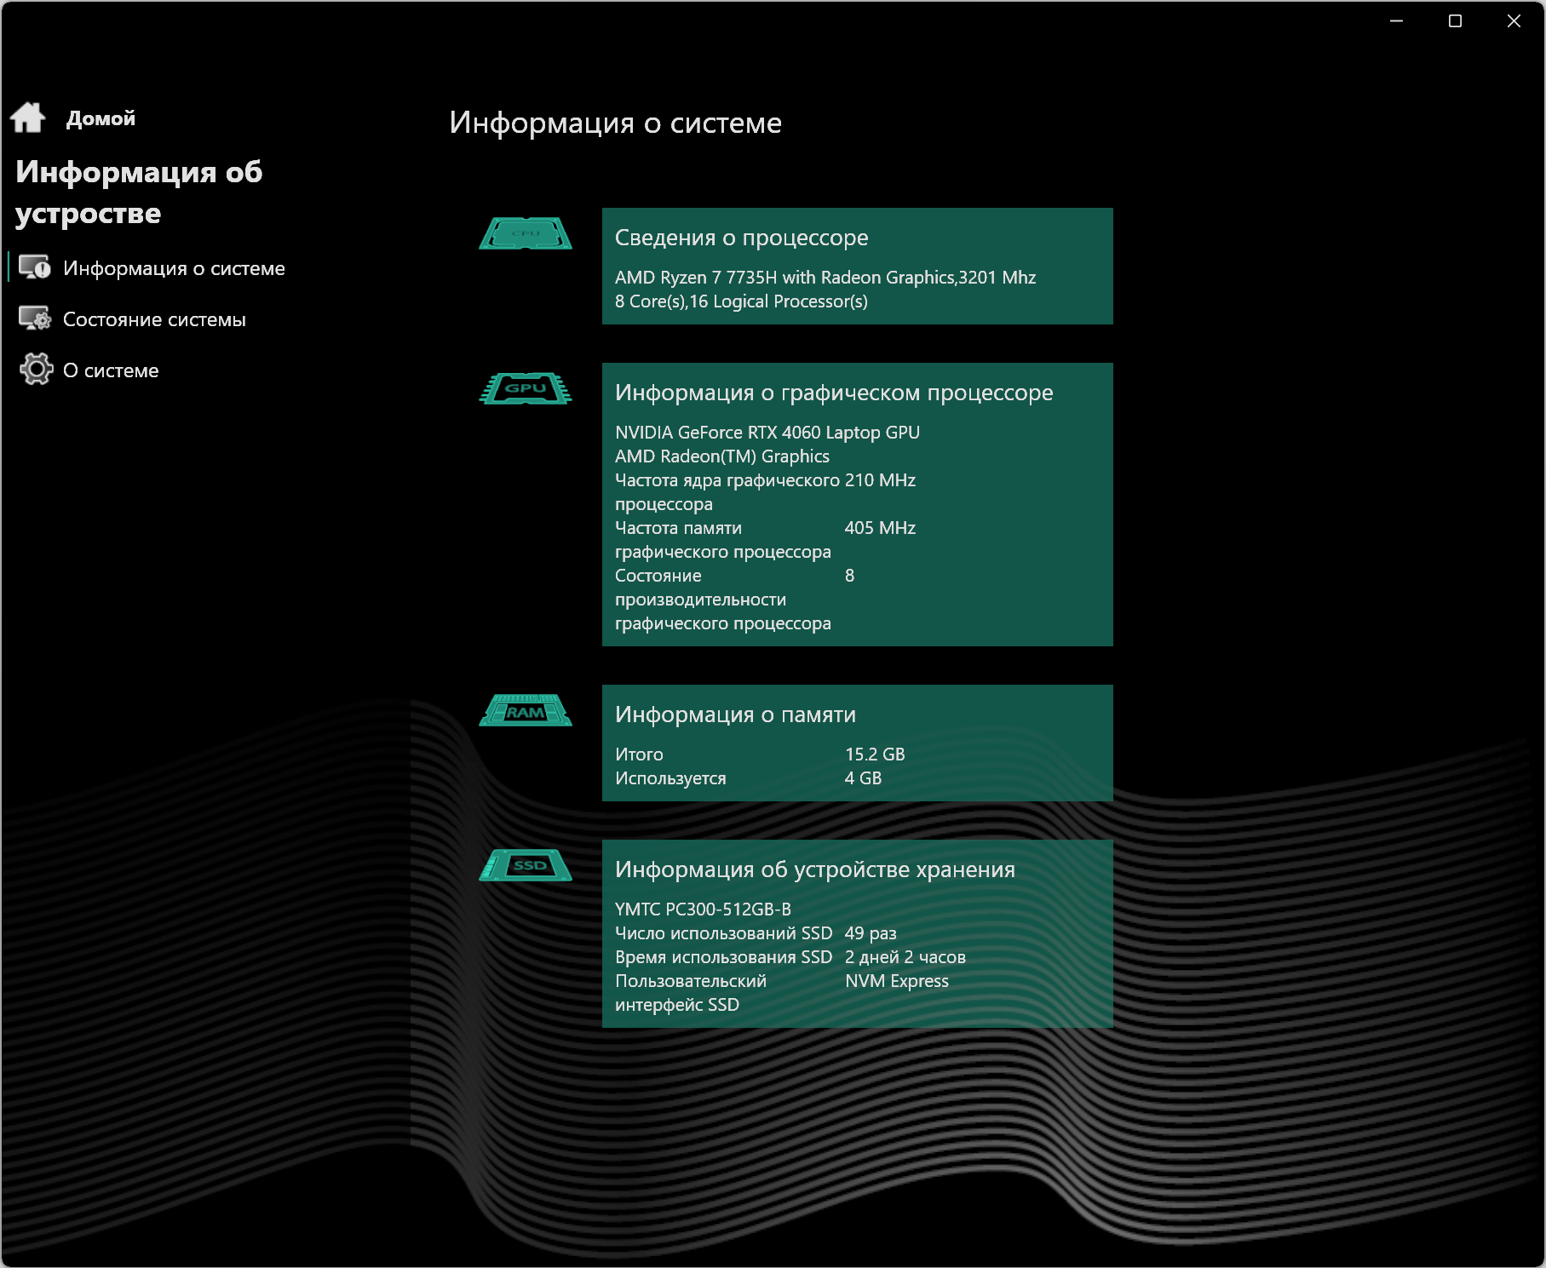Open О системе sidebar item
This screenshot has width=1546, height=1268.
(111, 370)
